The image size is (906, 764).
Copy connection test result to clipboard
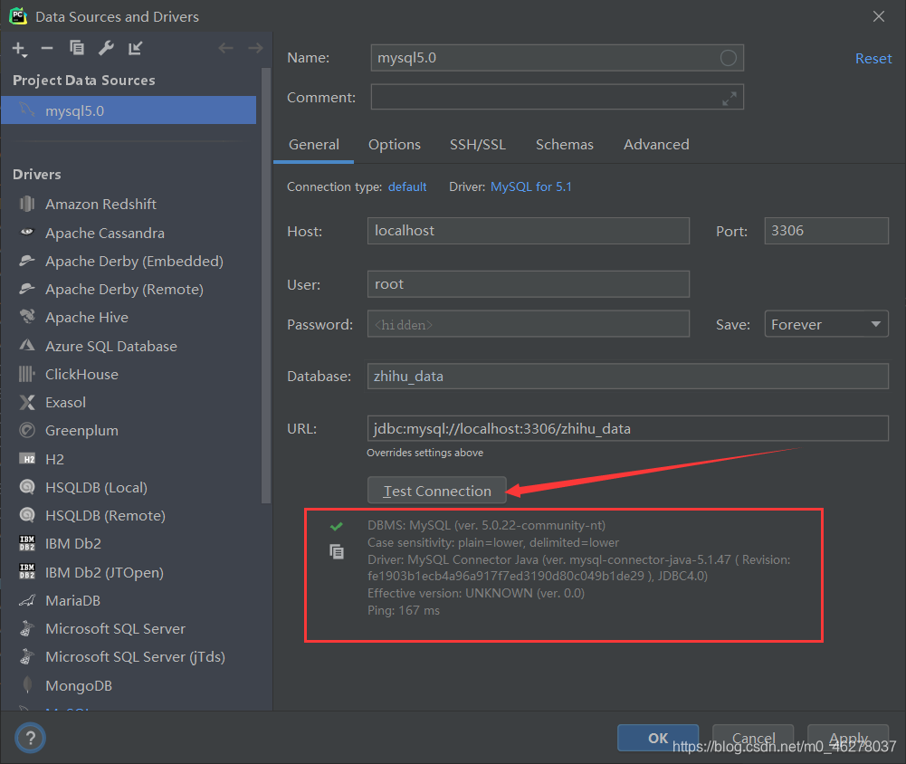coord(337,552)
